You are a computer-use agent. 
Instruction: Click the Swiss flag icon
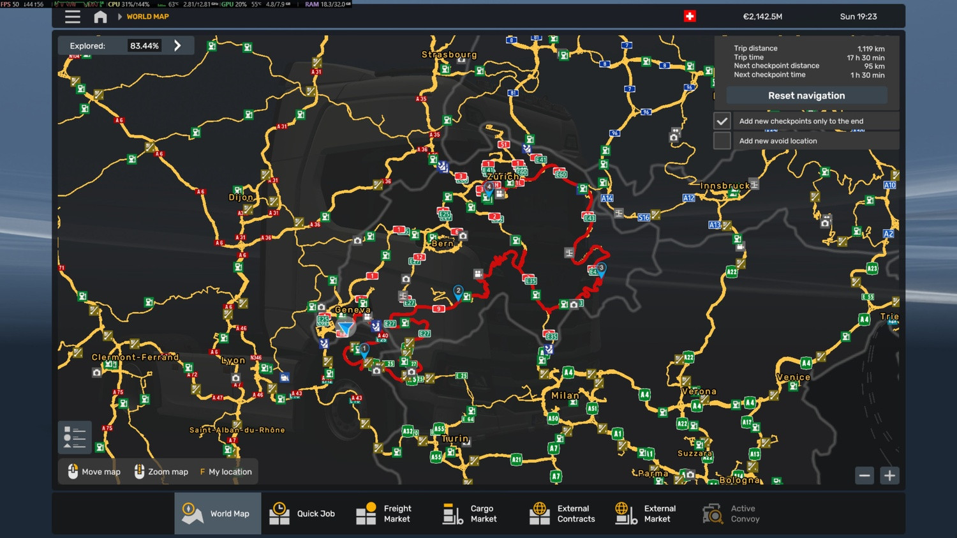click(690, 17)
